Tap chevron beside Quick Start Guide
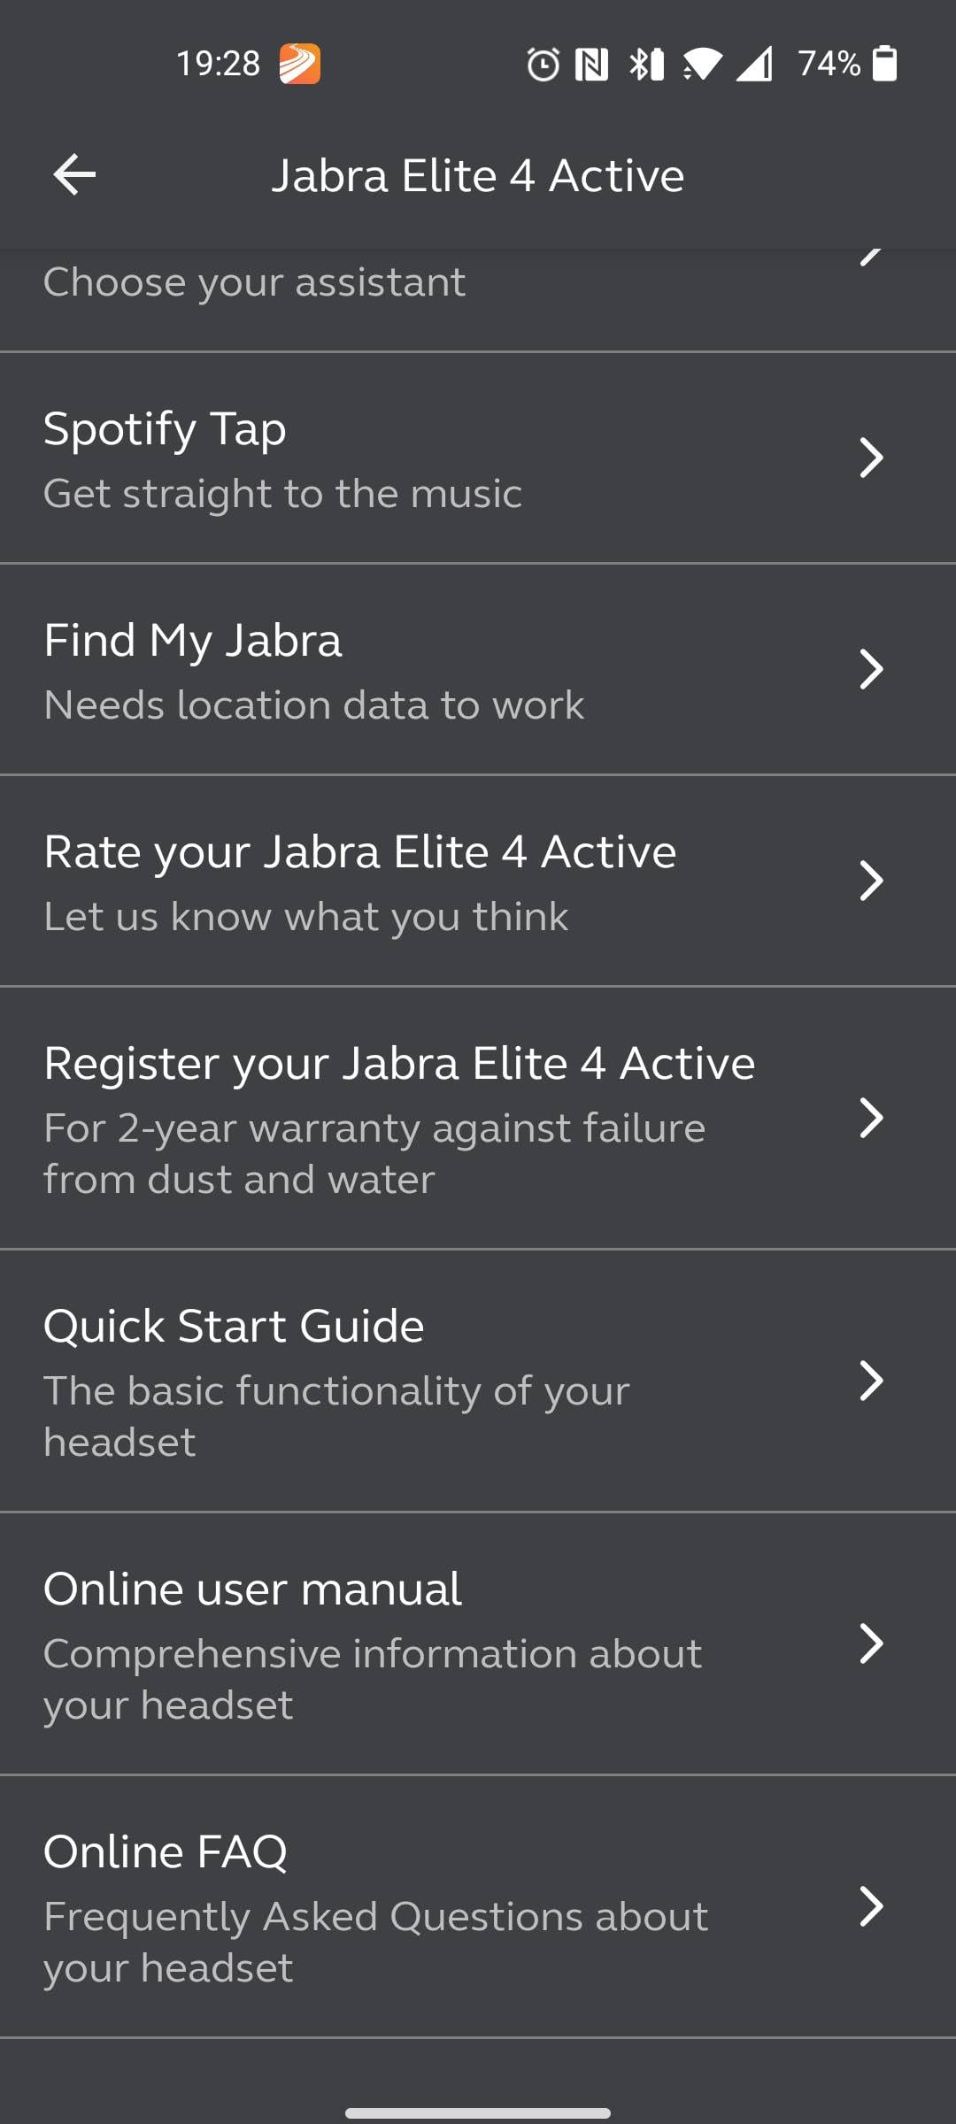 pos(871,1381)
